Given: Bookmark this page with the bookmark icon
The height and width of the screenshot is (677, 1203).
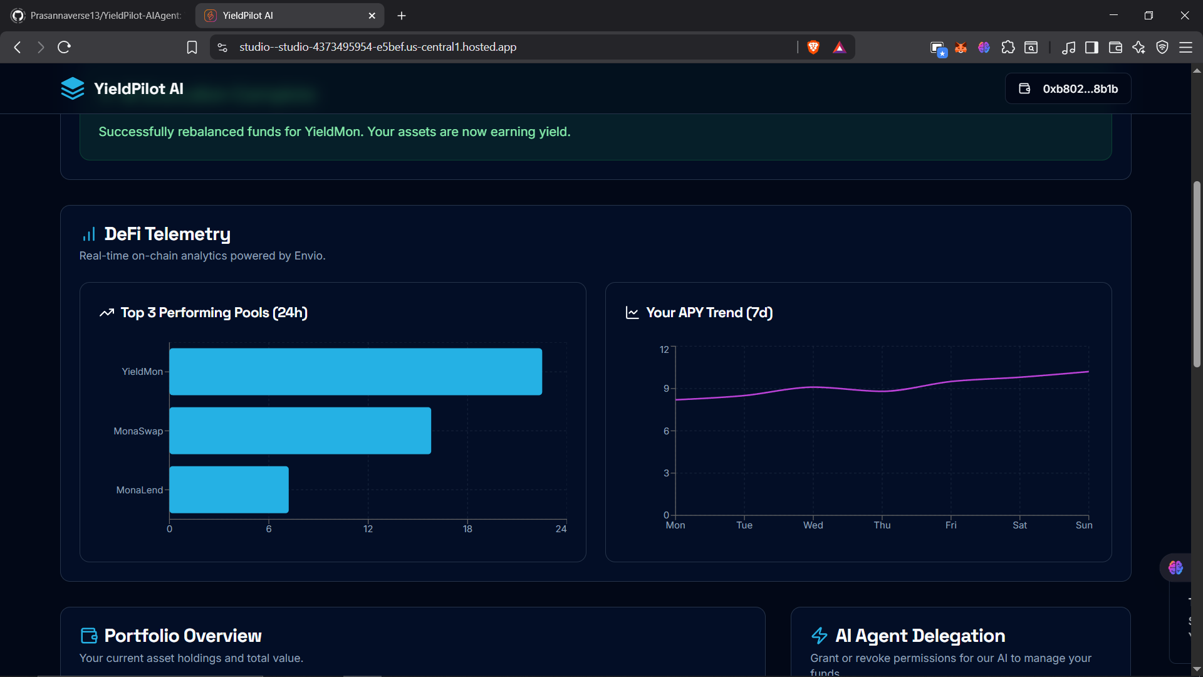Looking at the screenshot, I should coord(192,47).
